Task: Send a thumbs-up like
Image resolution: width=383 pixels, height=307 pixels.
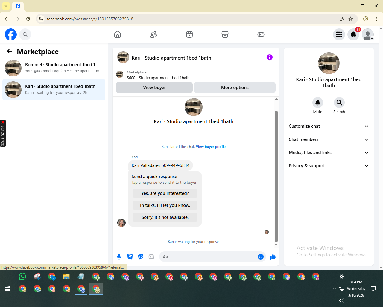Action: click(x=273, y=257)
